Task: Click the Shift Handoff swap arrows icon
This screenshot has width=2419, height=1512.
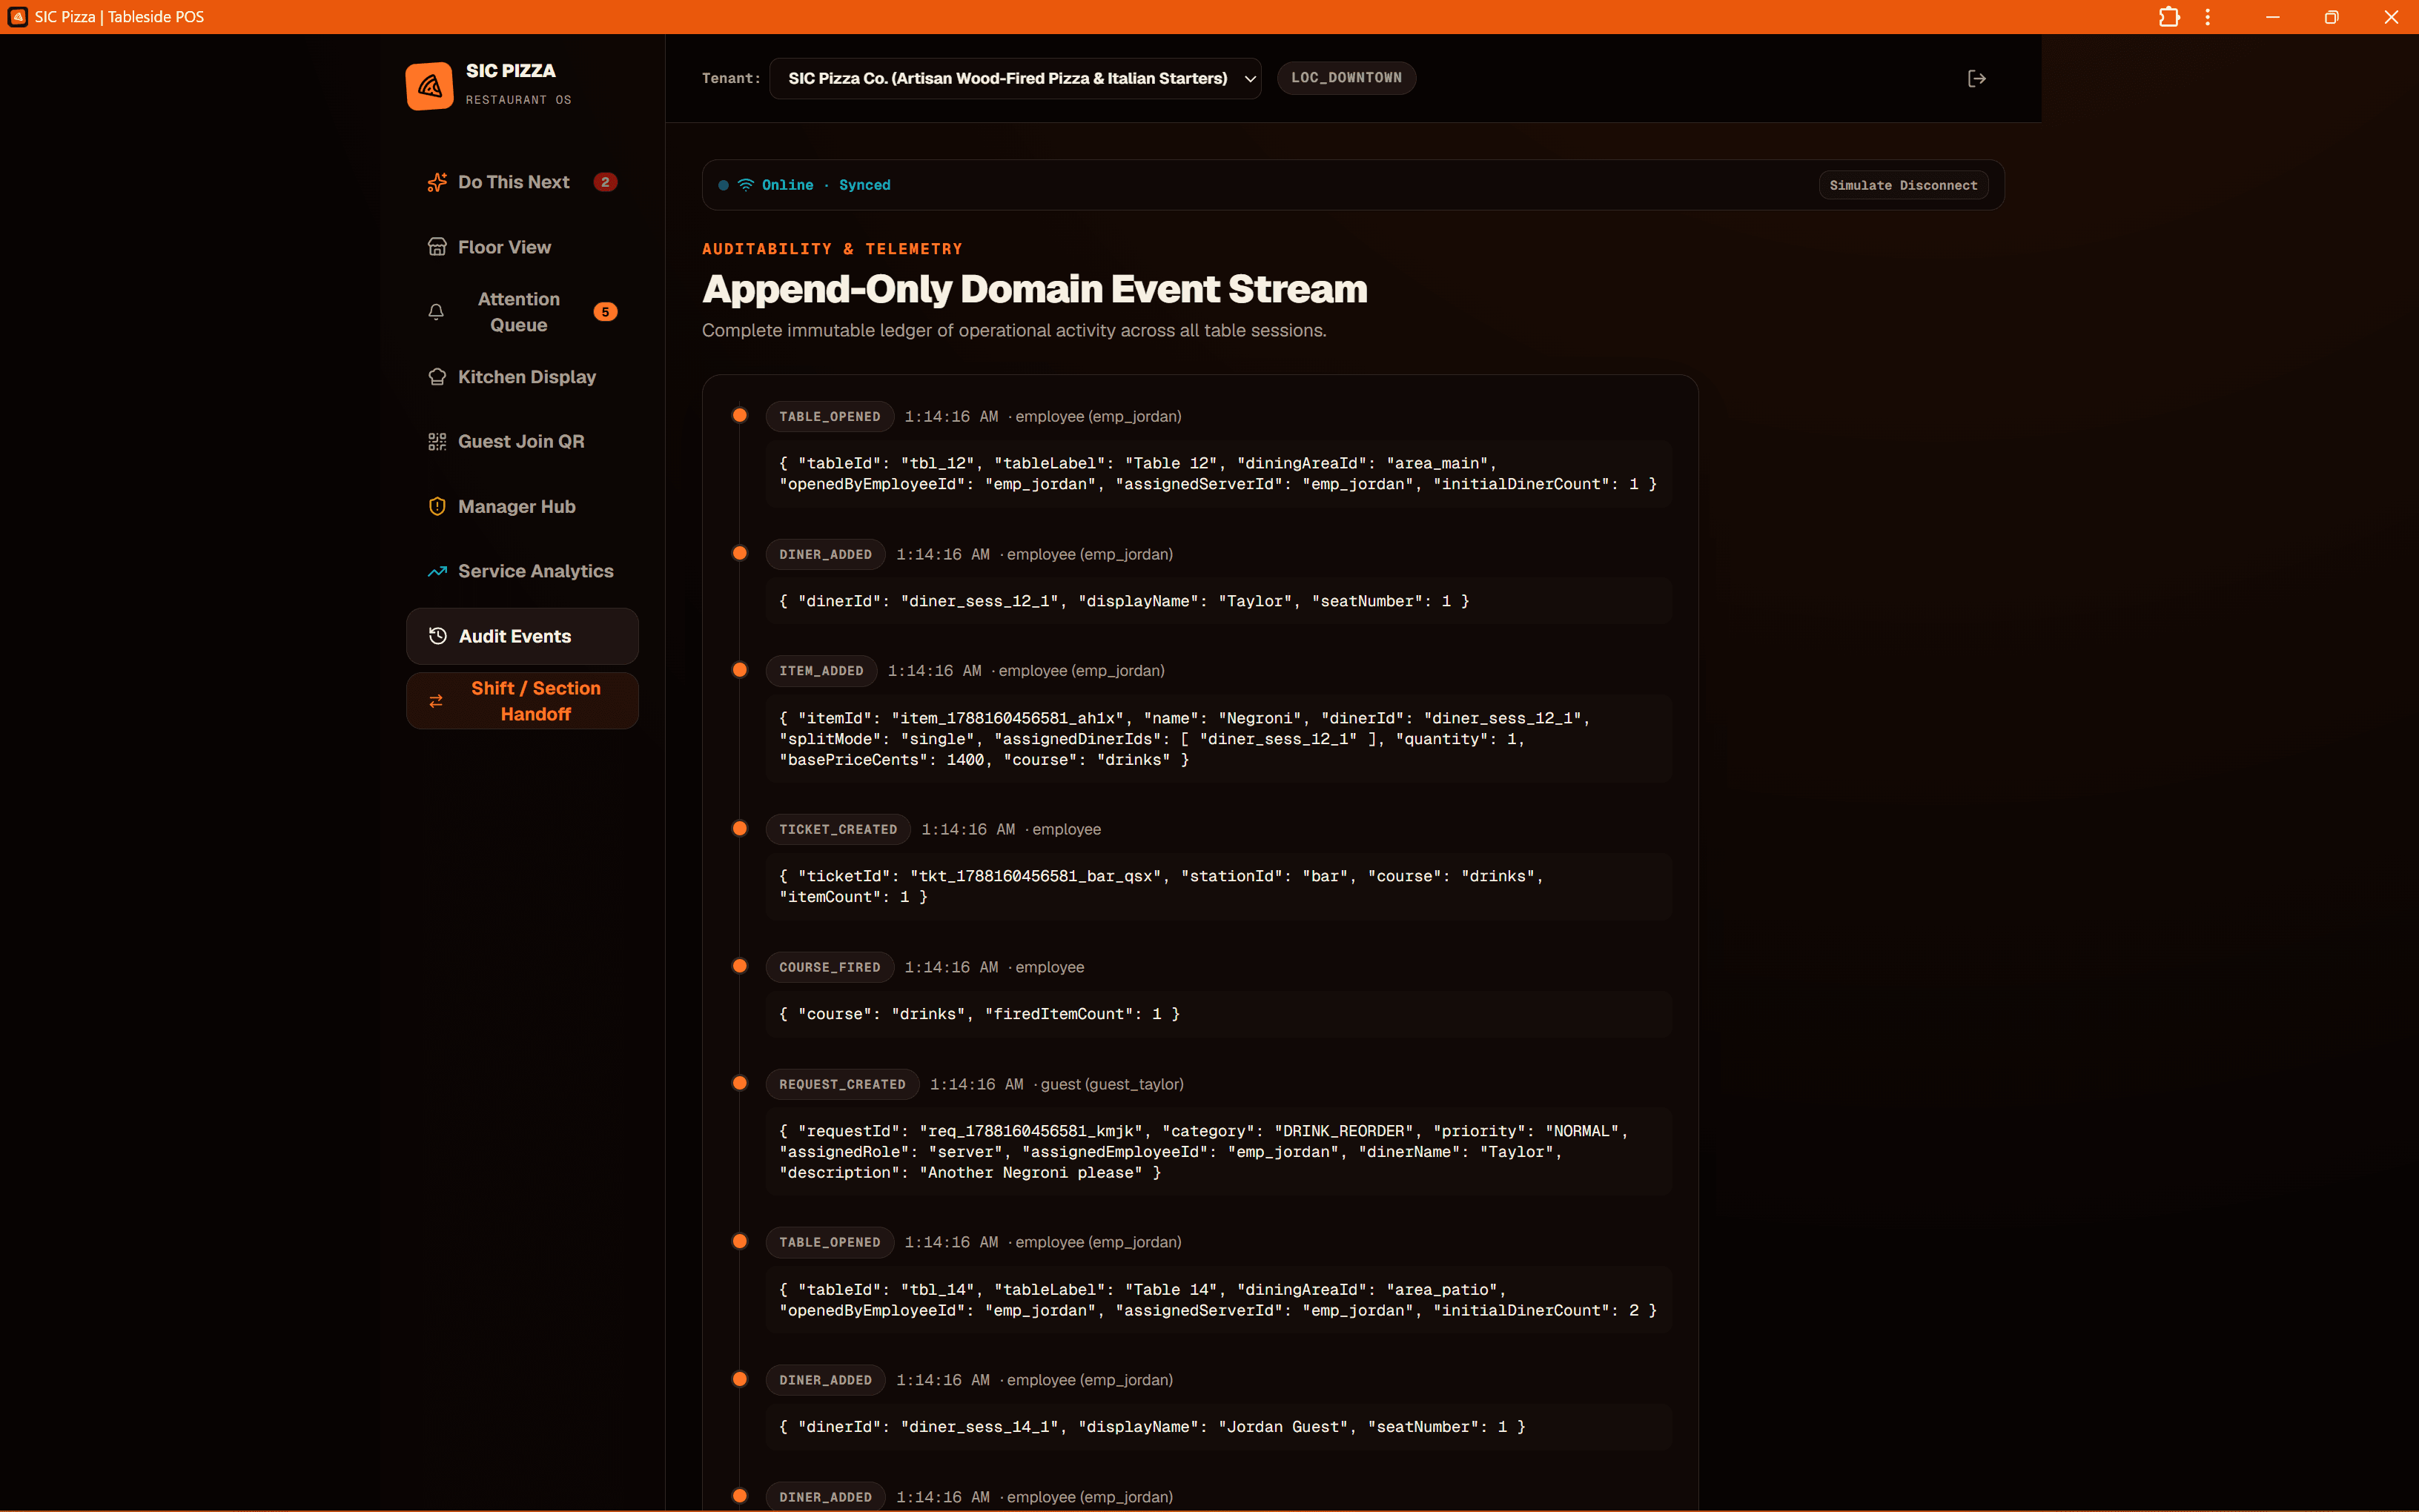Action: pyautogui.click(x=436, y=701)
